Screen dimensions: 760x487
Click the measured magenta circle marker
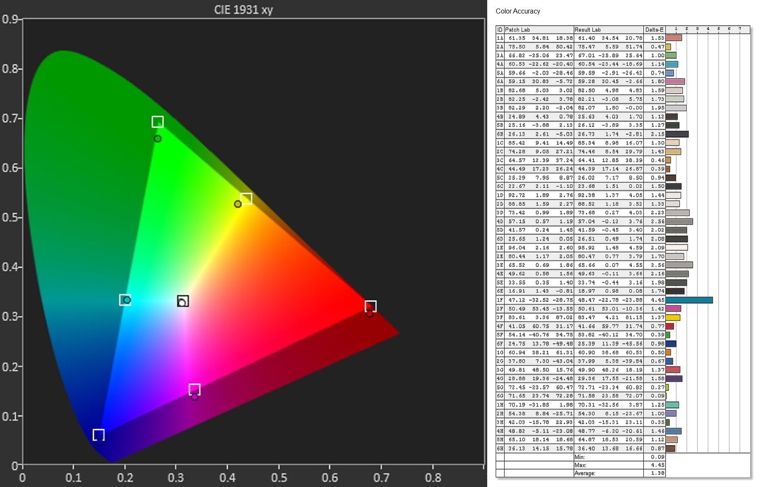click(195, 397)
